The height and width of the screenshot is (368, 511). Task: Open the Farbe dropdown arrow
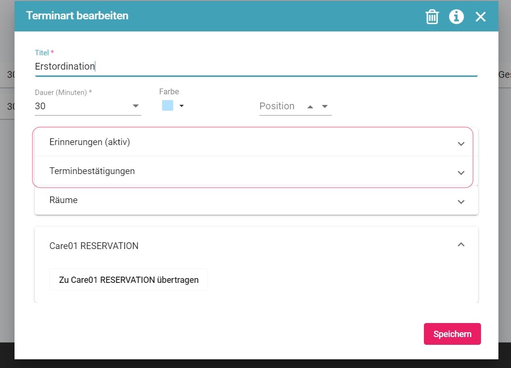(181, 106)
